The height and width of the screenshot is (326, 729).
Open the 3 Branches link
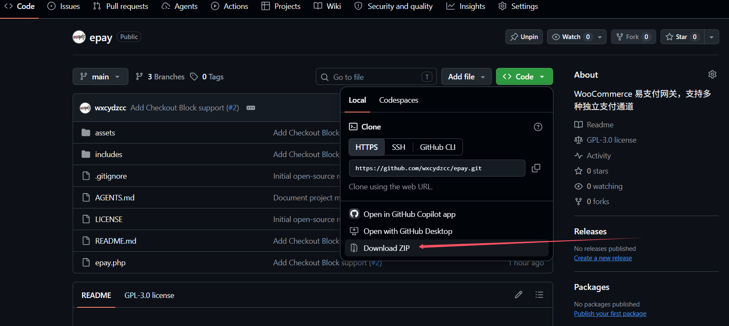[x=160, y=76]
